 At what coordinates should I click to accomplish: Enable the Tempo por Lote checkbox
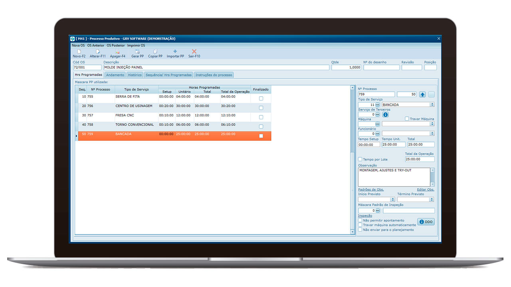pos(360,159)
